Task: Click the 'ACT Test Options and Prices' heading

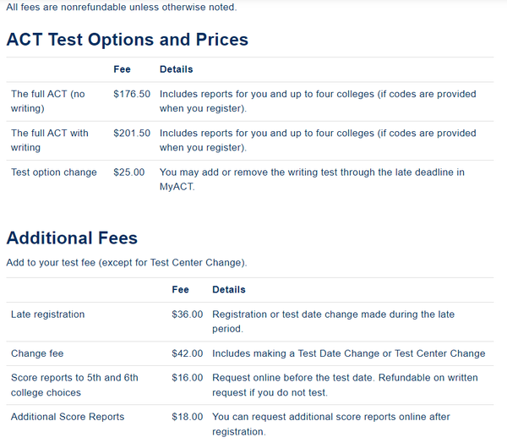Action: click(x=127, y=40)
